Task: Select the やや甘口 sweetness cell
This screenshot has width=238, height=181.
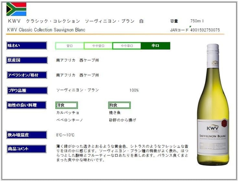Action: (98, 46)
